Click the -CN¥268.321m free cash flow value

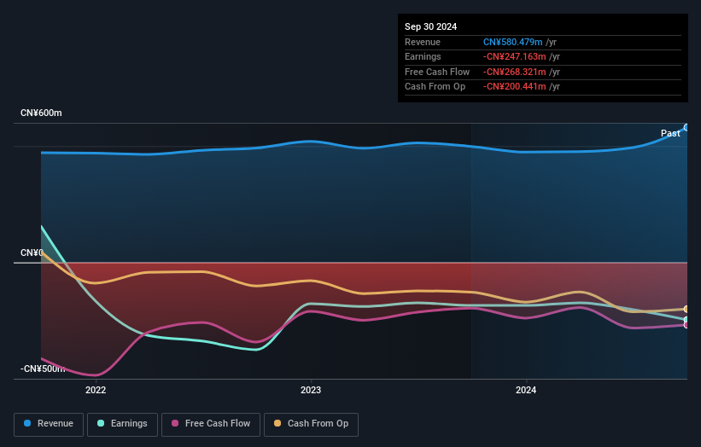click(x=514, y=72)
